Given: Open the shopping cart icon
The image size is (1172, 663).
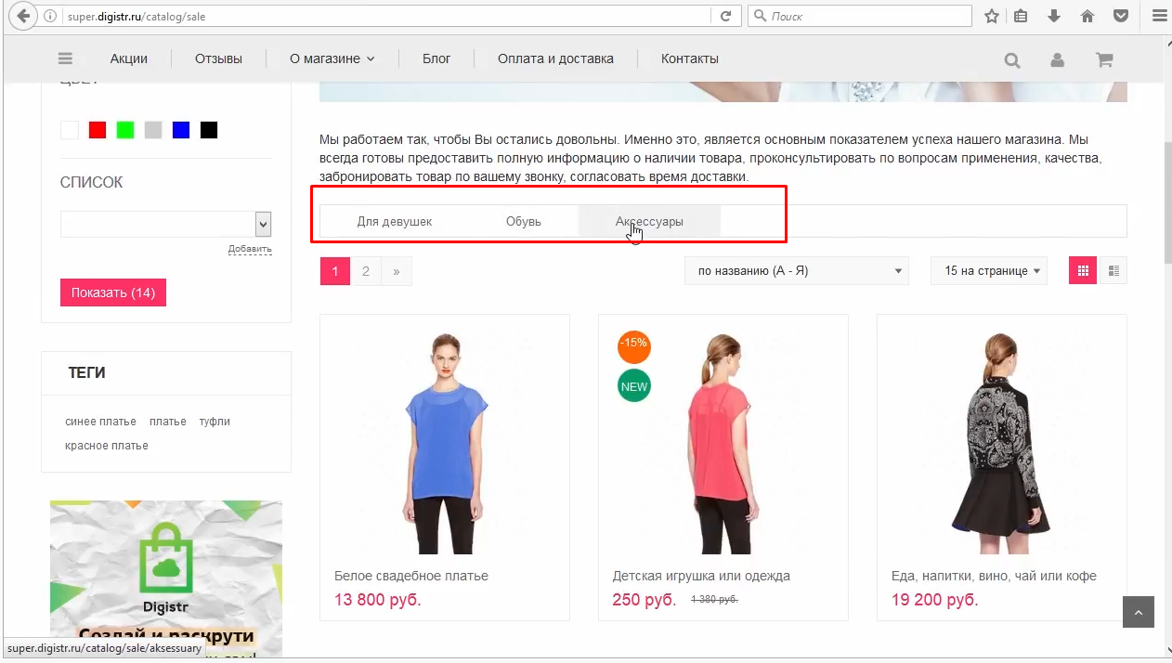Looking at the screenshot, I should [x=1104, y=60].
